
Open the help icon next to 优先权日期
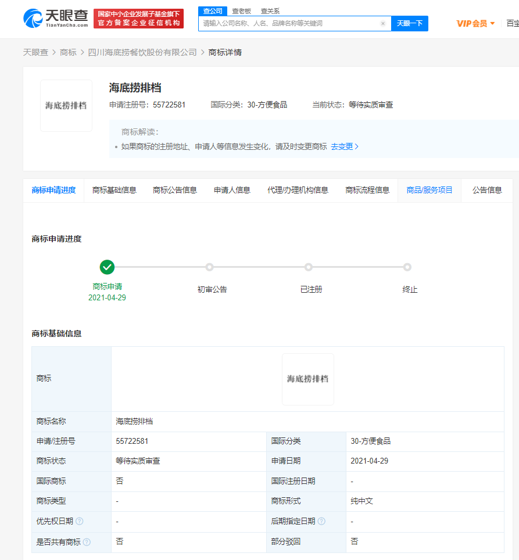pos(80,522)
